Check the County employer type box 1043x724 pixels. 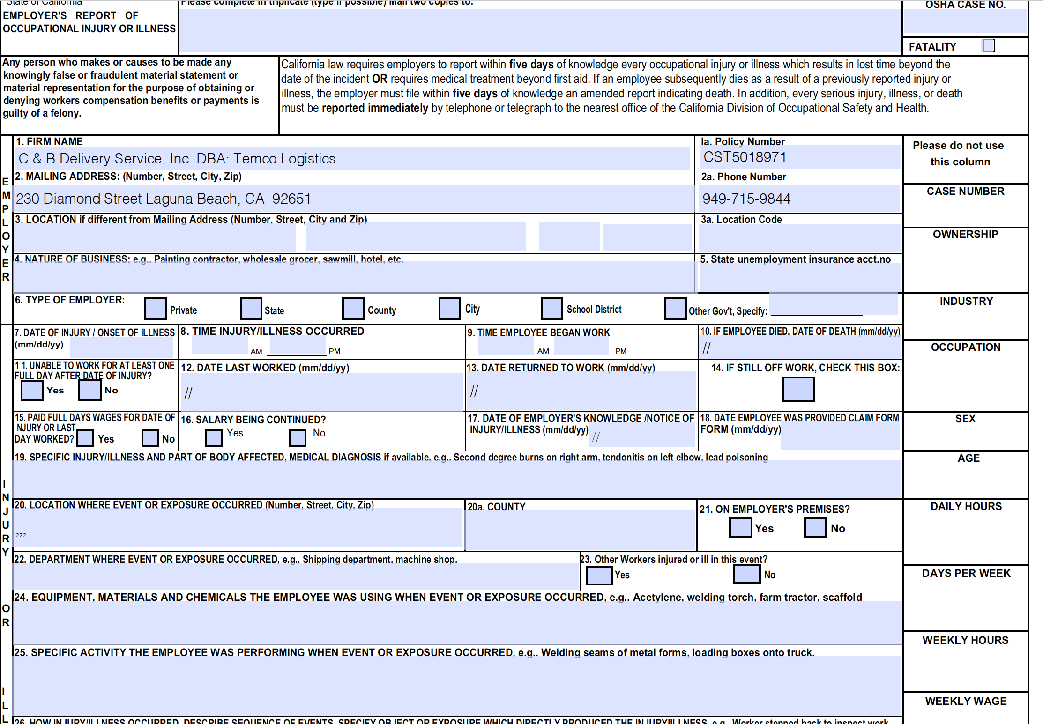point(353,309)
